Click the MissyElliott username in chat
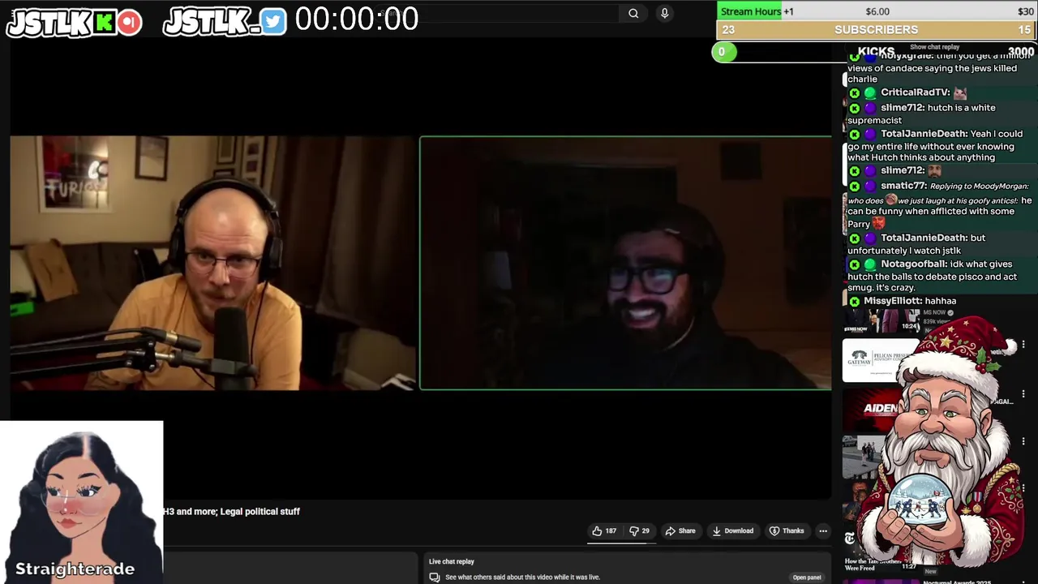 891,301
